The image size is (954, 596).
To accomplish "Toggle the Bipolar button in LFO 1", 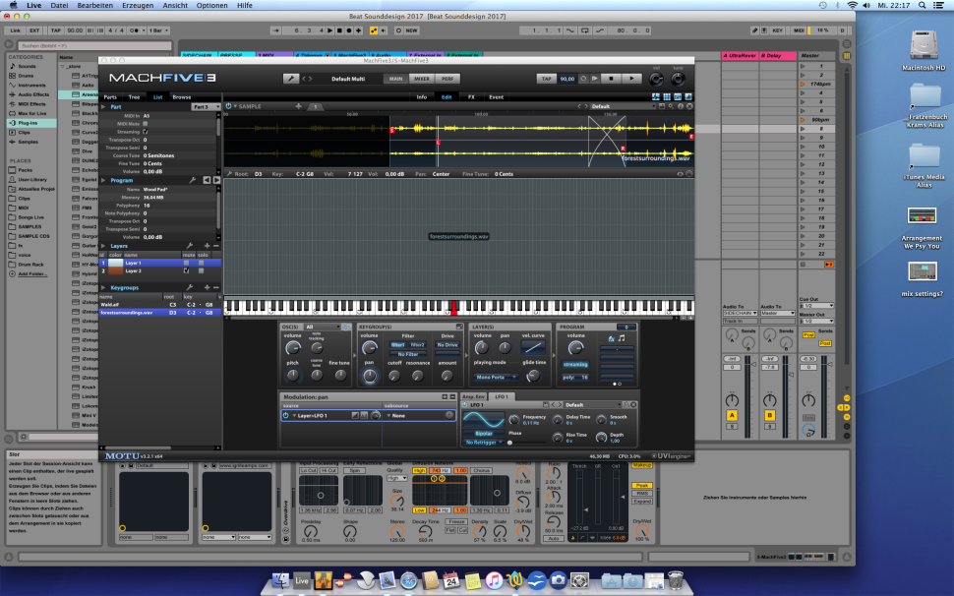I will coord(484,434).
